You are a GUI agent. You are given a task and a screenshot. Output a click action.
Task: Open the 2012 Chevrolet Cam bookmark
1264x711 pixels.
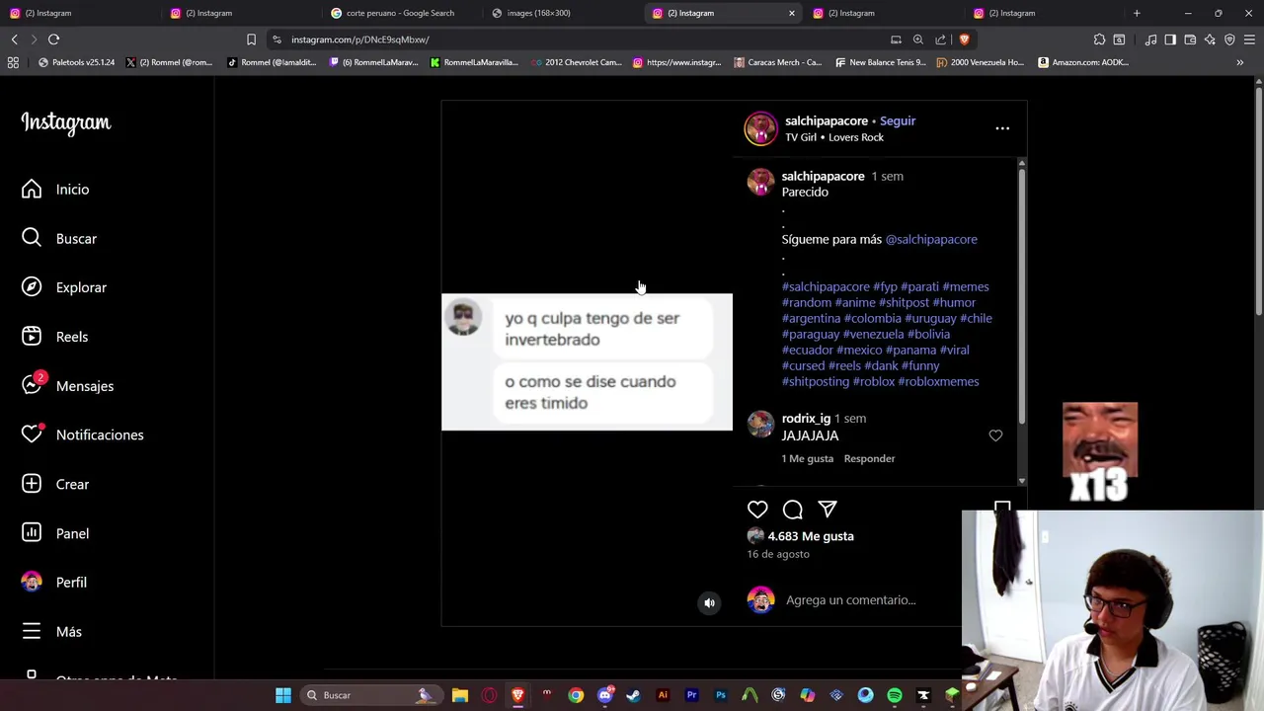click(x=576, y=62)
